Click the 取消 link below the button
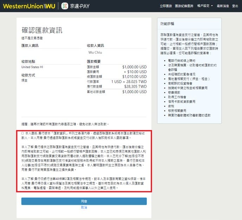The image size is (242, 220). click(84, 208)
